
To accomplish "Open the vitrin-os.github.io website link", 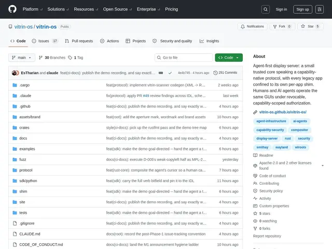I will 283,112.
